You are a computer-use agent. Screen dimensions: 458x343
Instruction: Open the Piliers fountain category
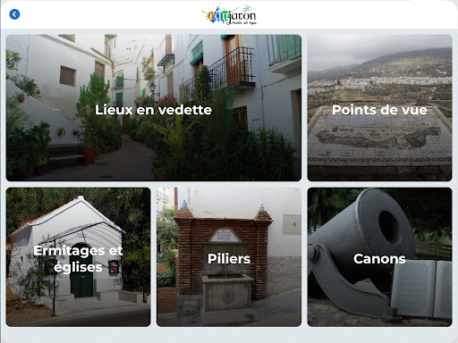229,257
